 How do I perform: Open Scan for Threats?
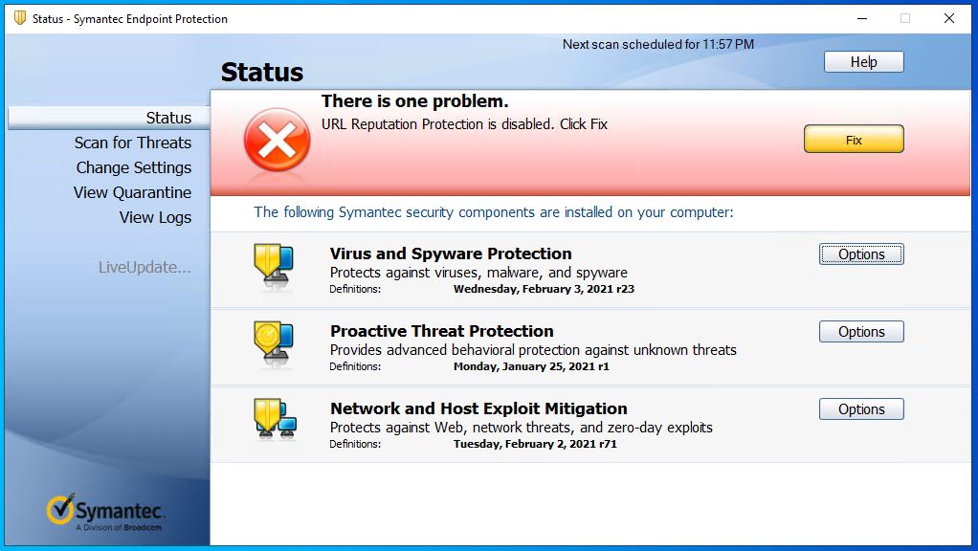click(133, 142)
